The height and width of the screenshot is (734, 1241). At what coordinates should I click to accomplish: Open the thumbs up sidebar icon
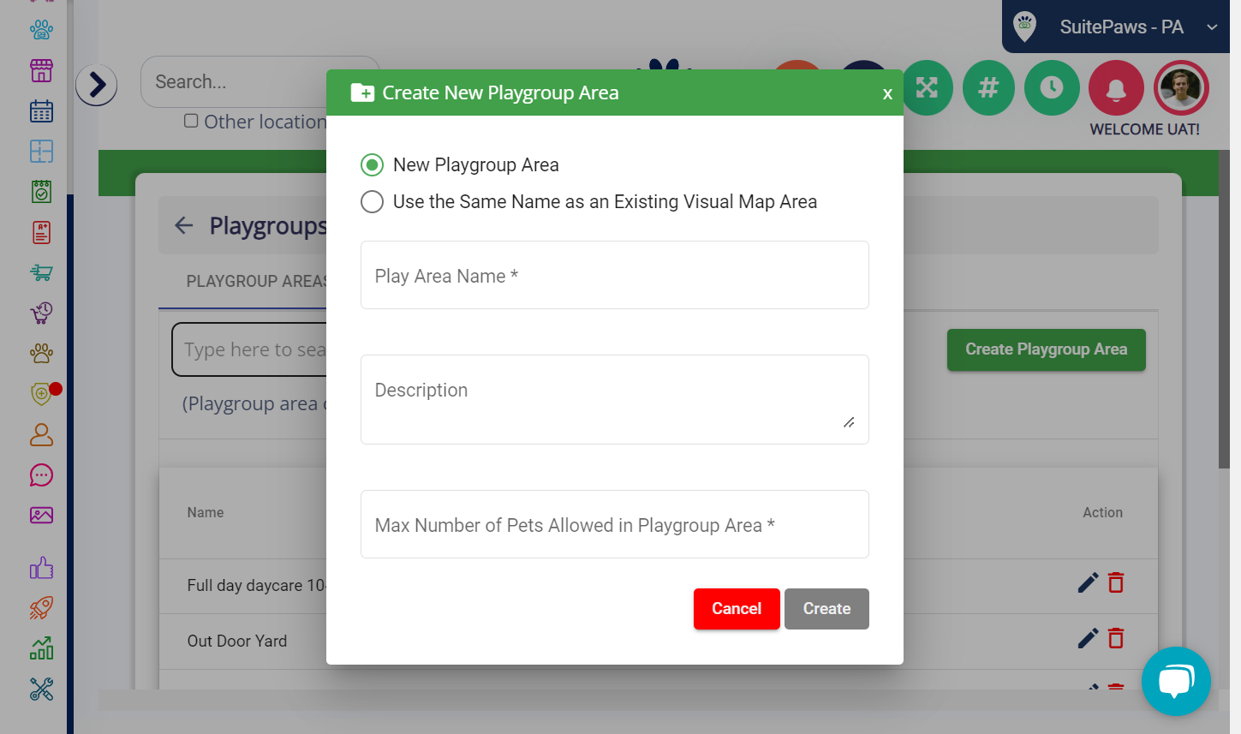[x=41, y=568]
